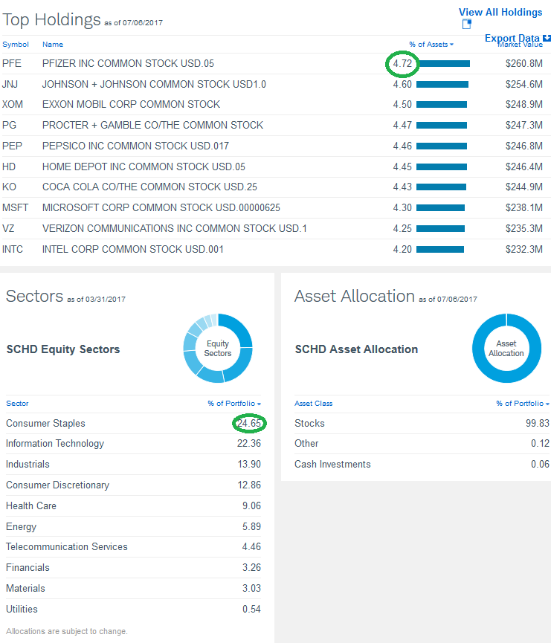
Task: Click the Utilities sector row
Action: [133, 609]
